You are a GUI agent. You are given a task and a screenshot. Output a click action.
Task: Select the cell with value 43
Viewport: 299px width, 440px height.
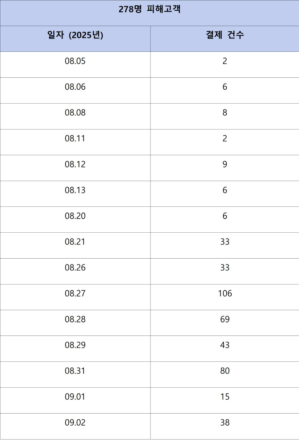(224, 346)
